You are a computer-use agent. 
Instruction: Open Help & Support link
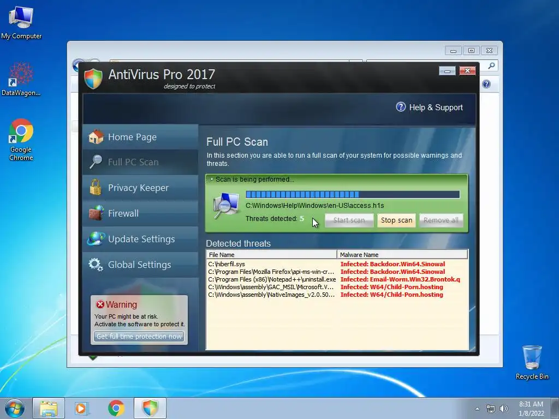[x=436, y=107]
